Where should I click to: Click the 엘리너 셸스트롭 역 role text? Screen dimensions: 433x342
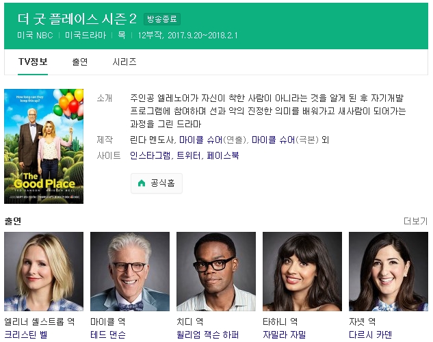(40, 321)
